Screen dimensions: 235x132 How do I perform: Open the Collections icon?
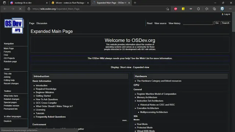click(214, 9)
